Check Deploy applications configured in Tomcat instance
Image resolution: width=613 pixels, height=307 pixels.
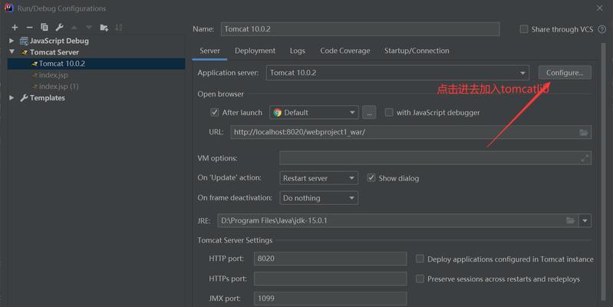point(420,259)
